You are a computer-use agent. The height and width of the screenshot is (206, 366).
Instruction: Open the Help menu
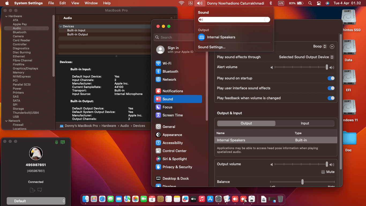click(107, 3)
